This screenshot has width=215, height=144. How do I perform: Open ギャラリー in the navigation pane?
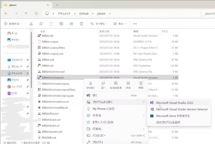(x=14, y=40)
